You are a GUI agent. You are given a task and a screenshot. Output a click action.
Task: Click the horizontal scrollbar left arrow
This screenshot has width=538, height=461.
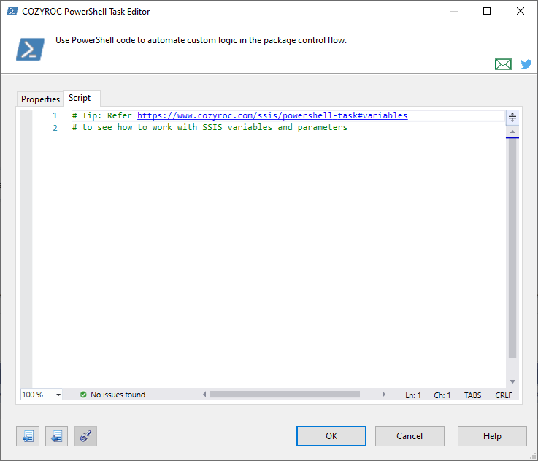(204, 395)
